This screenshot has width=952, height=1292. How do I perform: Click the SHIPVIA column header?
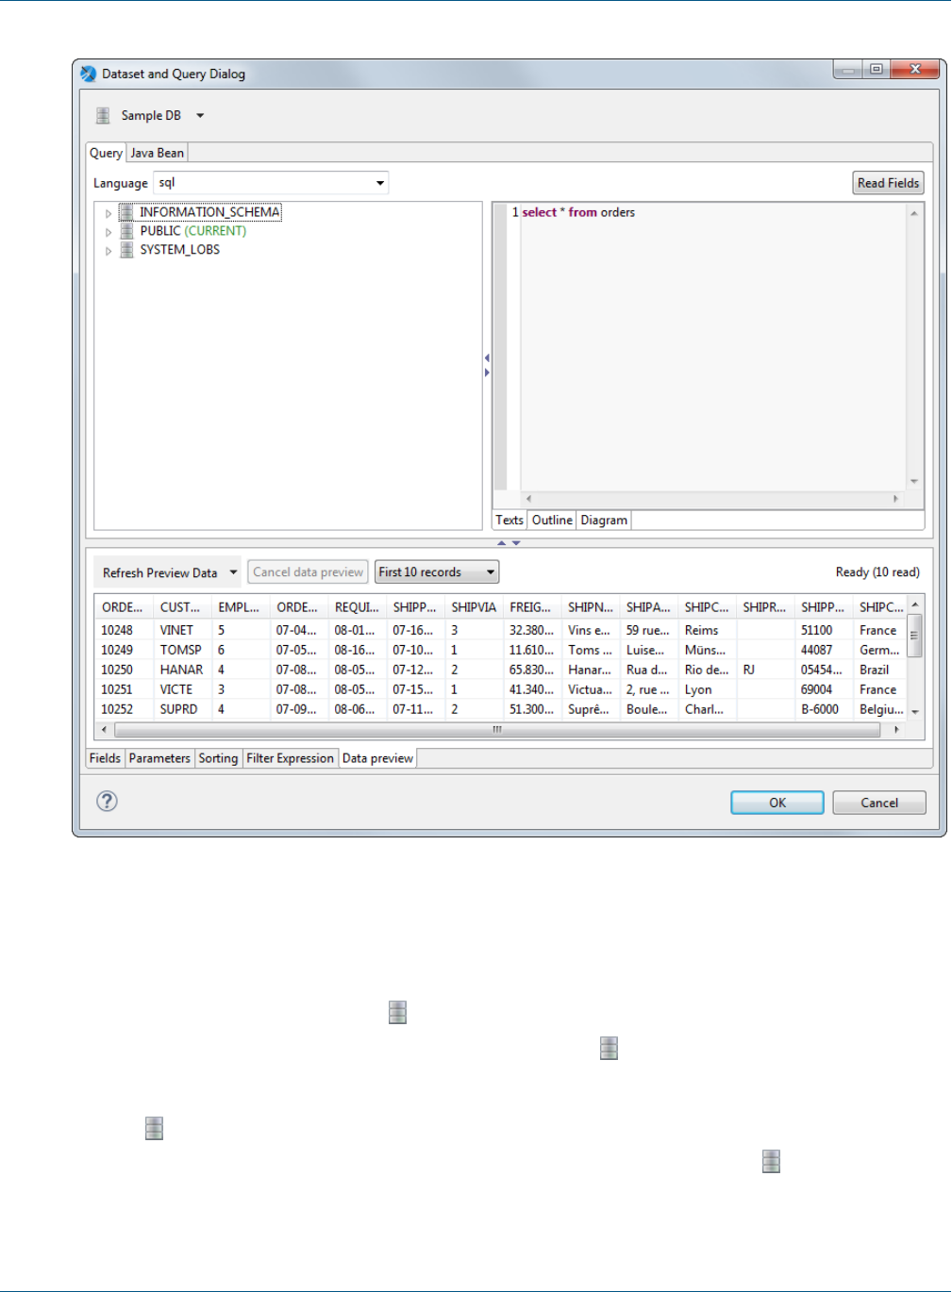474,607
